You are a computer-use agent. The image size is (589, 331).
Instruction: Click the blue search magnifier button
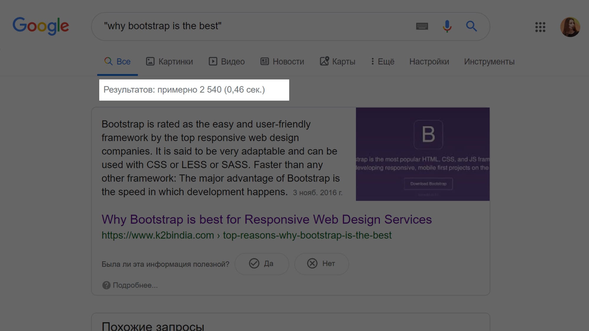pos(471,26)
